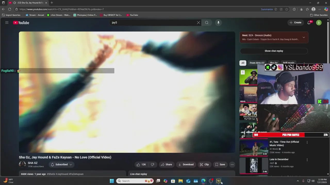Share the video
This screenshot has width=330, height=185.
tap(166, 164)
